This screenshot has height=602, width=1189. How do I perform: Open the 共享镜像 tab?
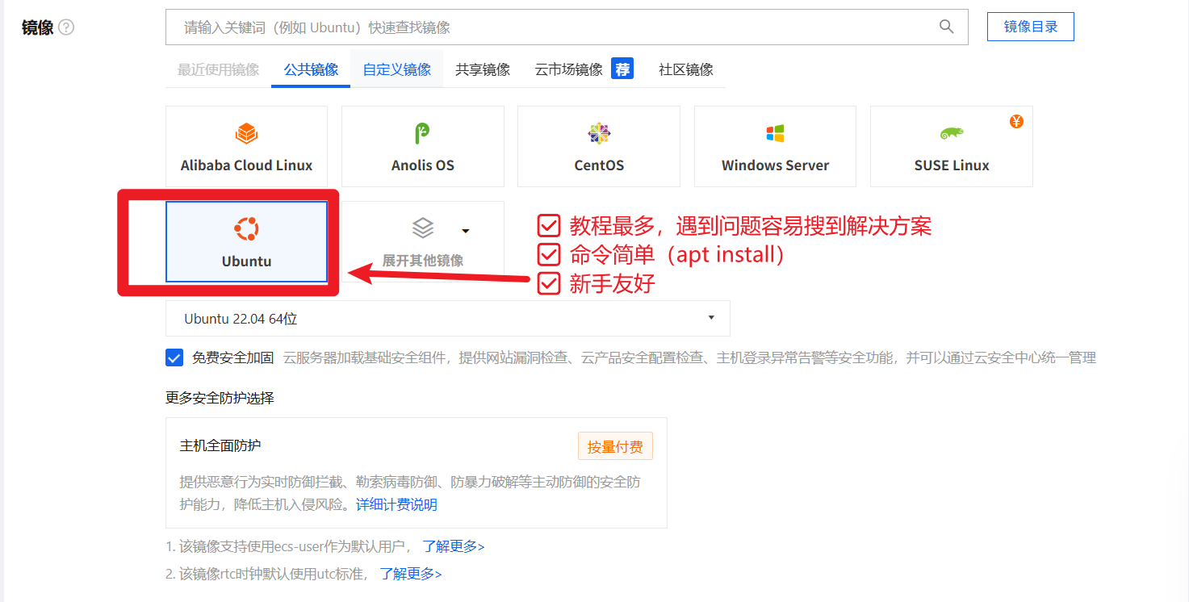tap(482, 69)
